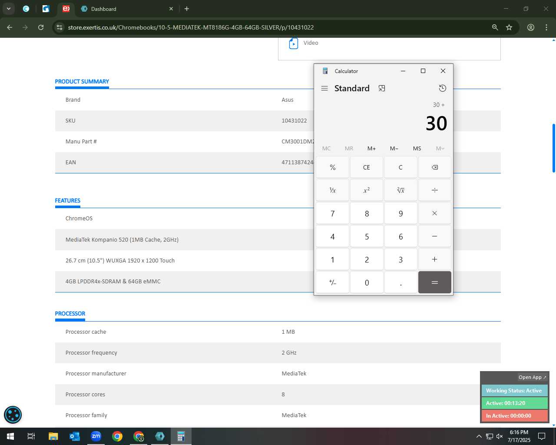Reload the current page

coord(41,27)
